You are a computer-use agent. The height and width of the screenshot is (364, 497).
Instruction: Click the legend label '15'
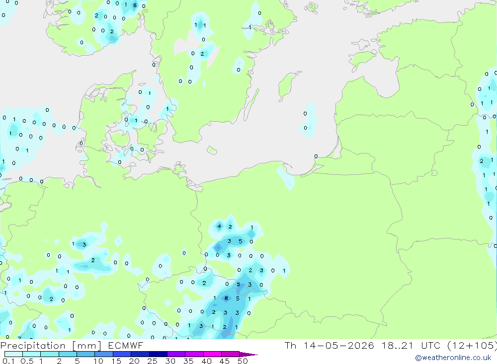coord(116,361)
